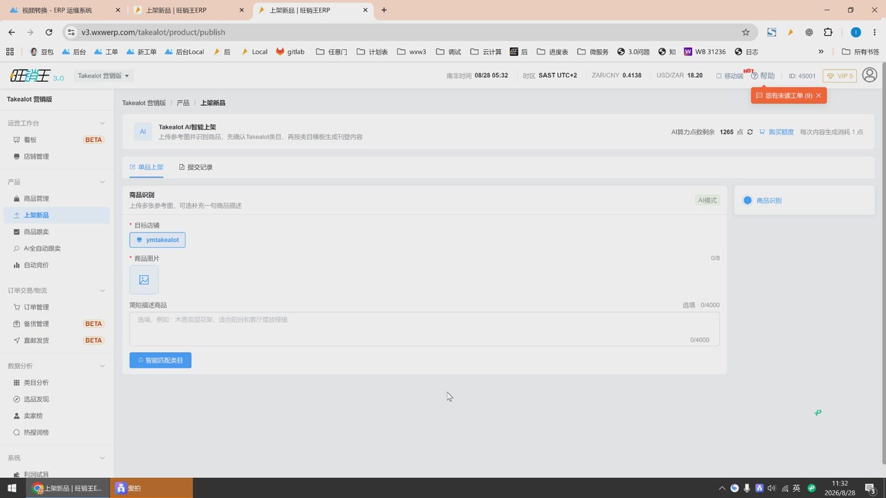This screenshot has height=498, width=886.
Task: Collapse the 数据分析 sidebar section
Action: [x=102, y=366]
